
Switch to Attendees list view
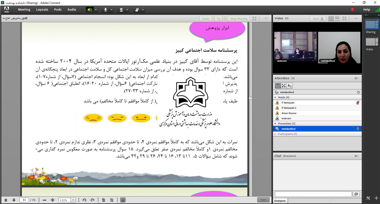click(278, 86)
